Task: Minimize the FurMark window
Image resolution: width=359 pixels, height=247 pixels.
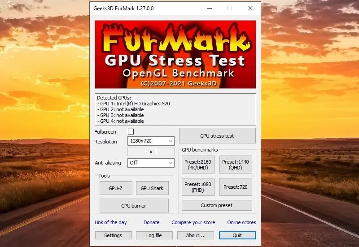Action: click(210, 9)
